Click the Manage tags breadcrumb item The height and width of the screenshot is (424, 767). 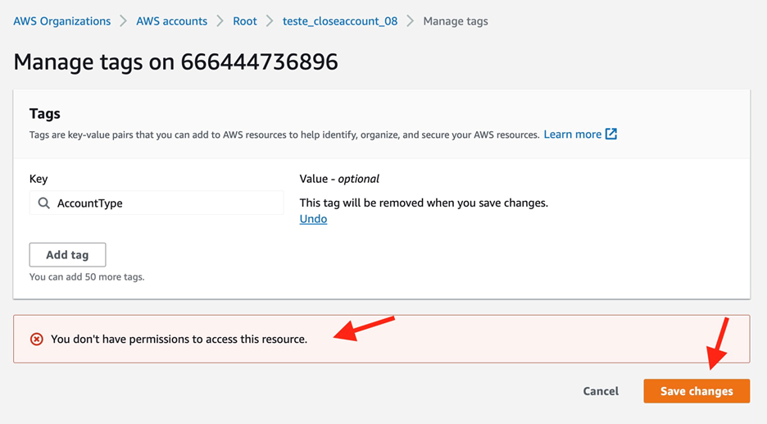456,21
